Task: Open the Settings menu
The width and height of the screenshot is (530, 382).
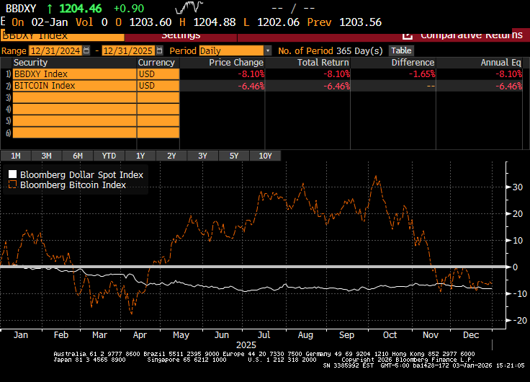Action: click(x=181, y=35)
